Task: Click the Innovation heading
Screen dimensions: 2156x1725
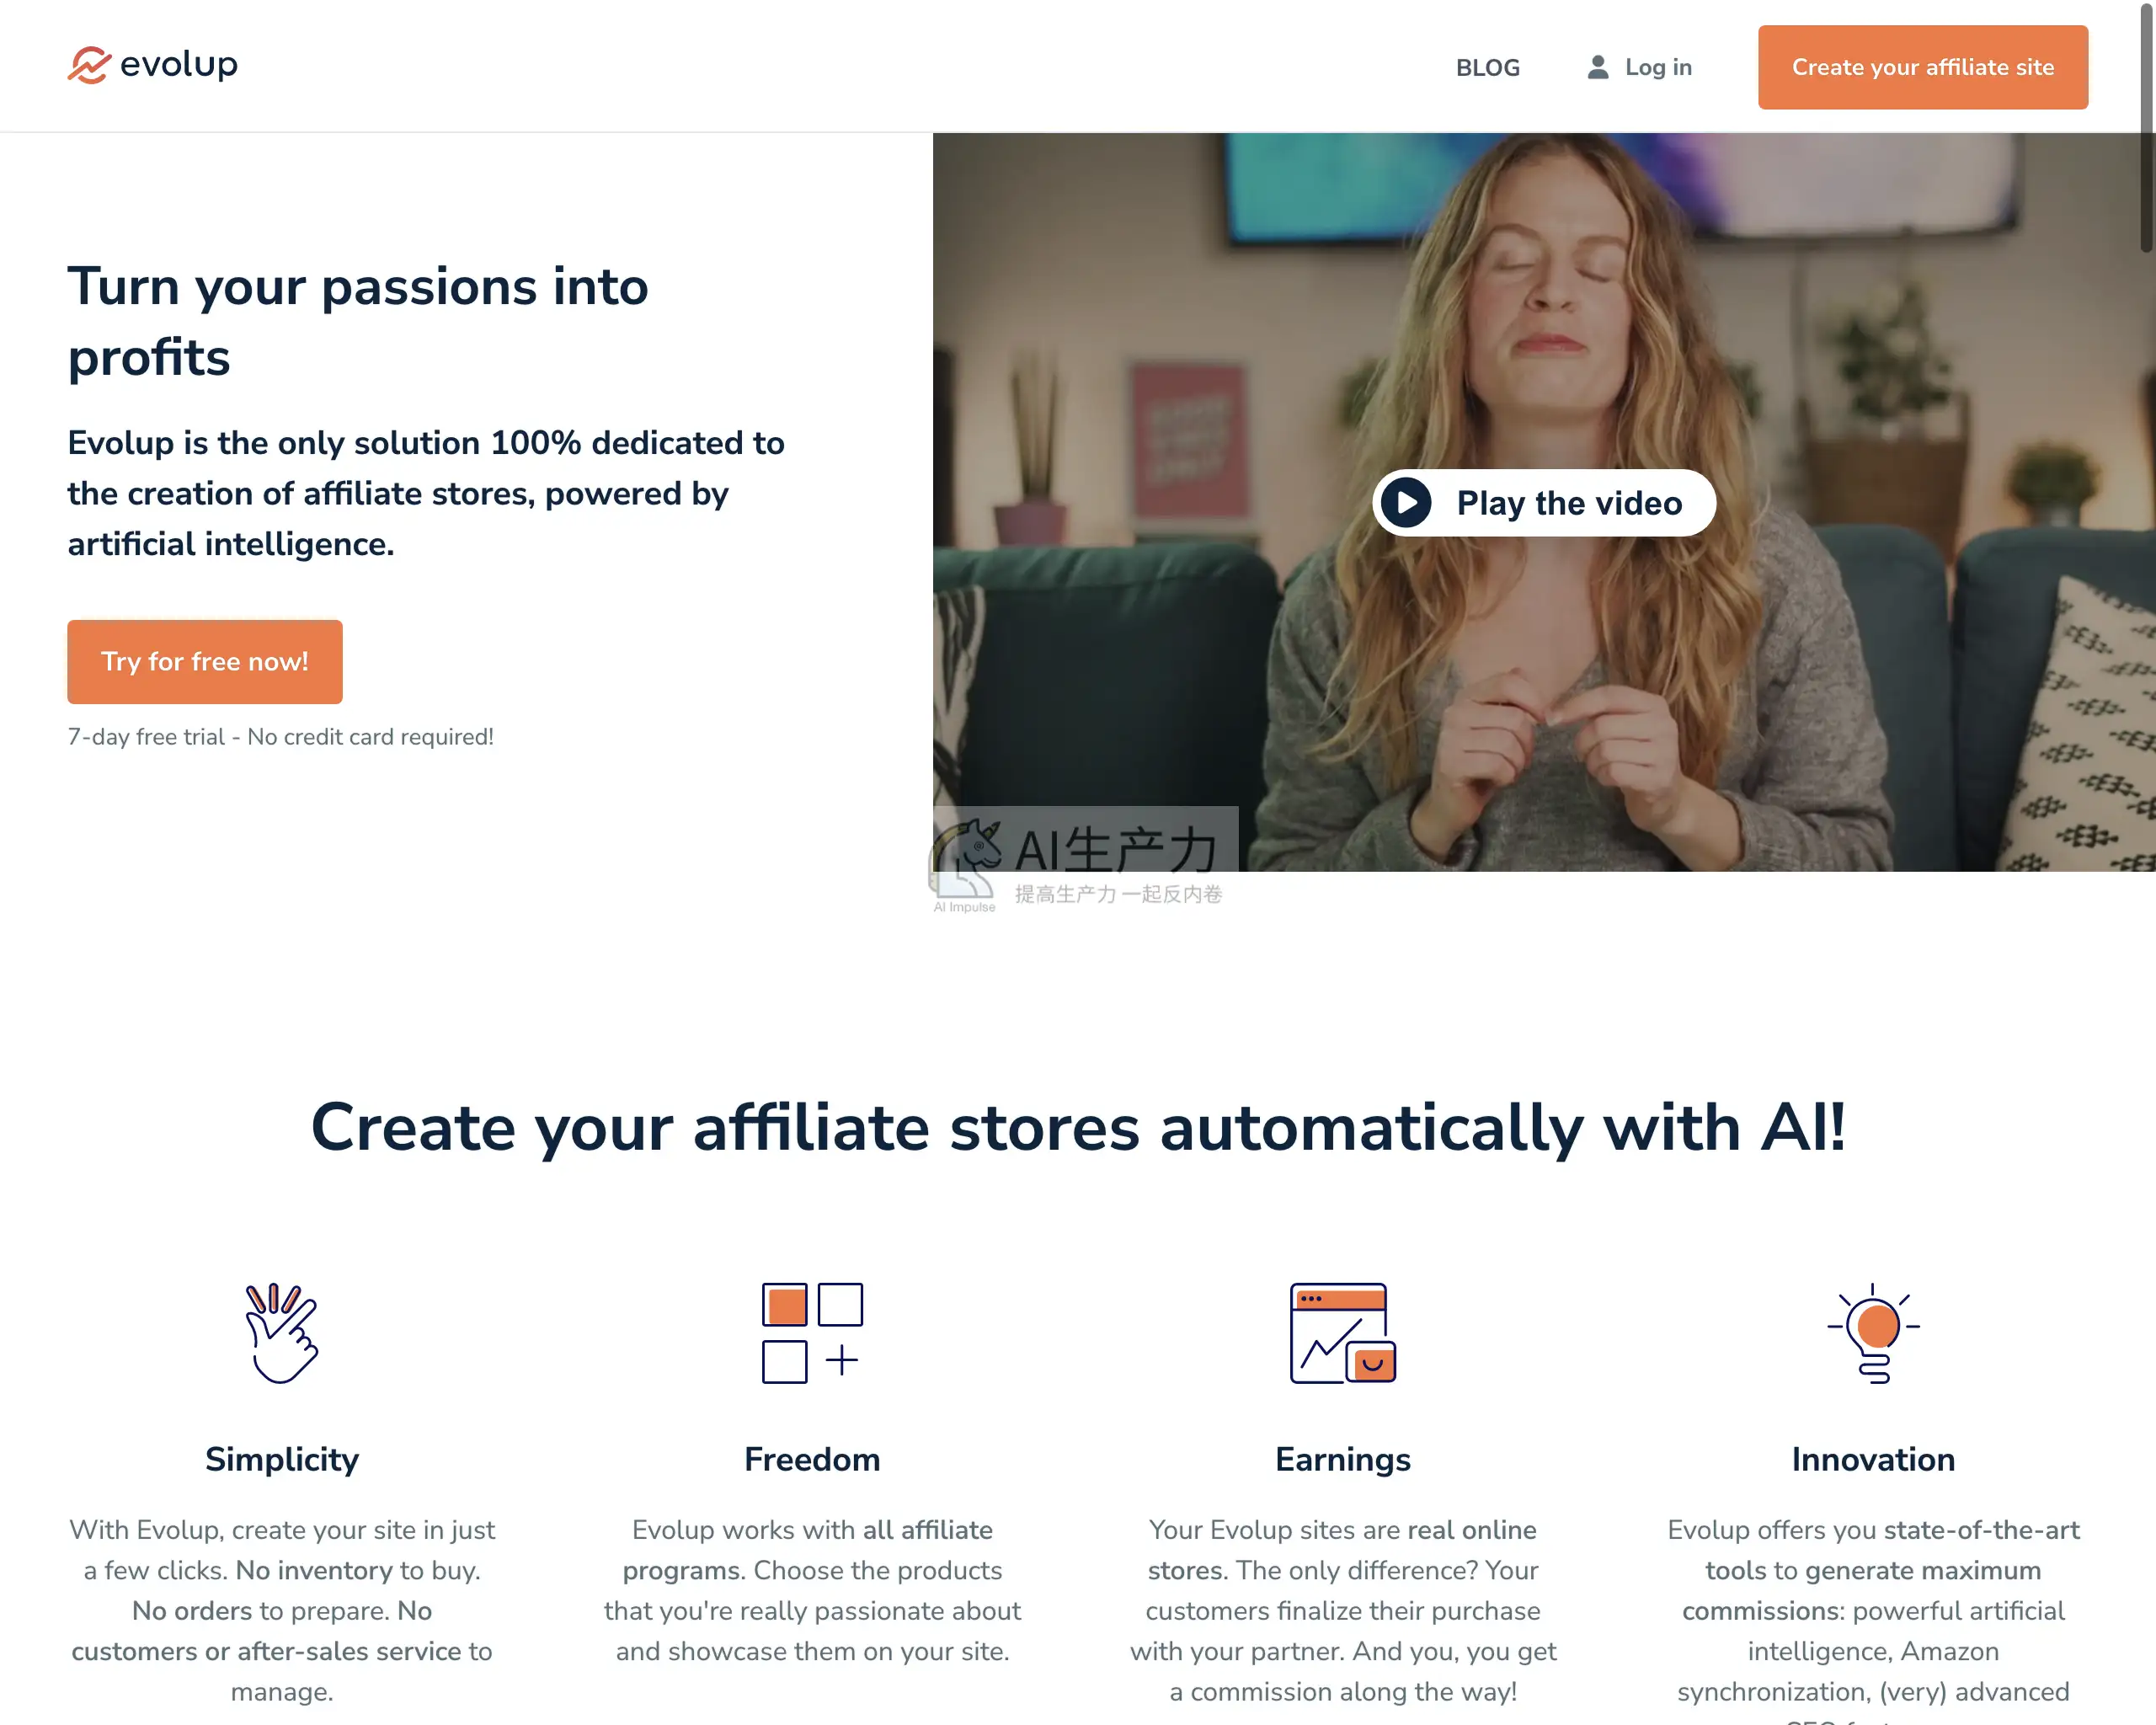Action: pyautogui.click(x=1873, y=1460)
